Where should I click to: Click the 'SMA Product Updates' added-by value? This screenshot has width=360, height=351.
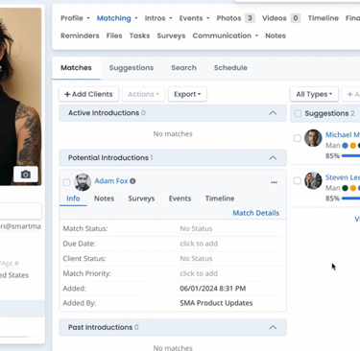216,303
